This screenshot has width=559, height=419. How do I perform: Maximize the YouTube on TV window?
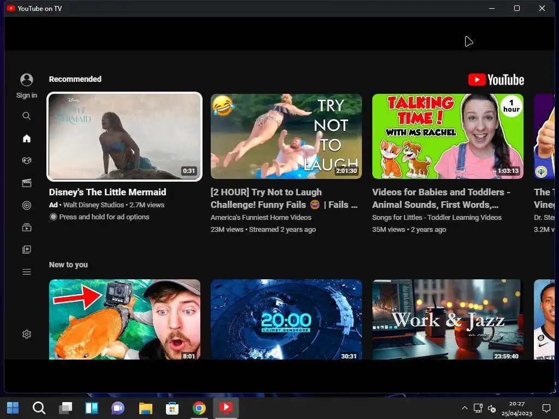(x=517, y=8)
